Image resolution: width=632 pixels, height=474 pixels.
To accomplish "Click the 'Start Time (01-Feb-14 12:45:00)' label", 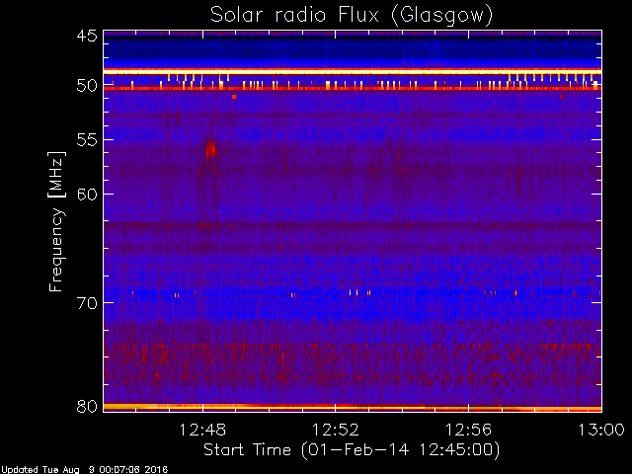I will (x=352, y=449).
